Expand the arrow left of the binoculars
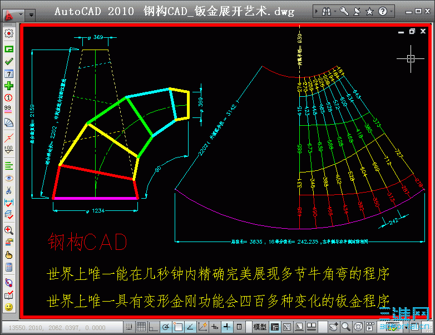This screenshot has width=435, height=335. coord(317,11)
